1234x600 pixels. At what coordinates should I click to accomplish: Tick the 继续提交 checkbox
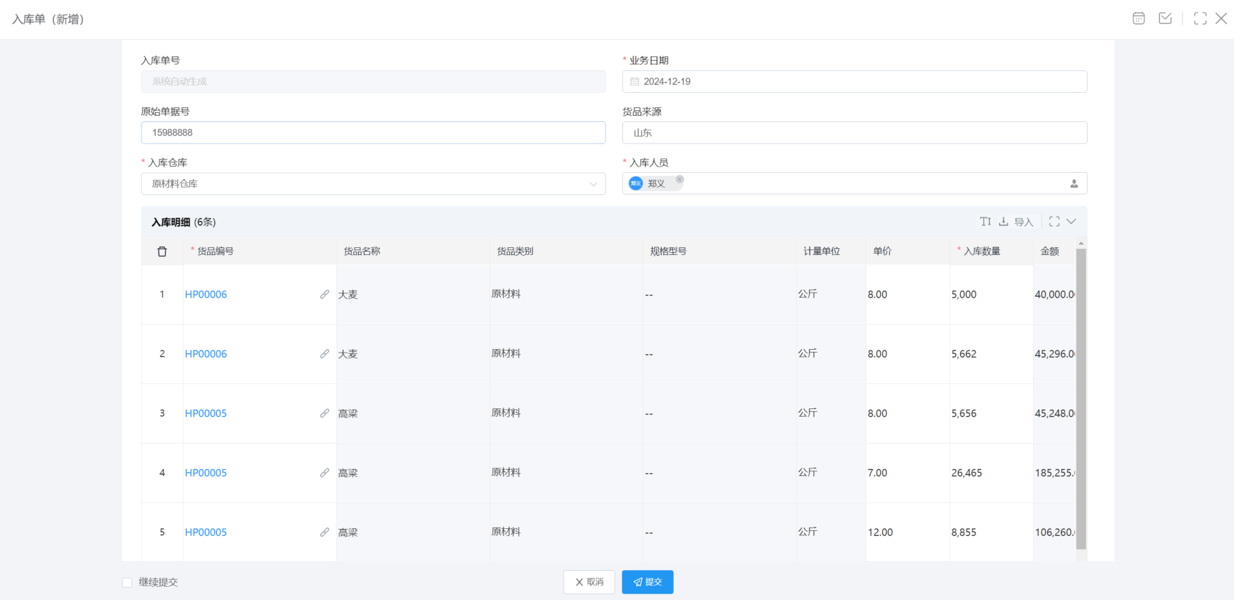tap(127, 583)
